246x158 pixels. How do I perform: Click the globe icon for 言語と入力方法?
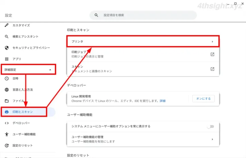click(7, 90)
